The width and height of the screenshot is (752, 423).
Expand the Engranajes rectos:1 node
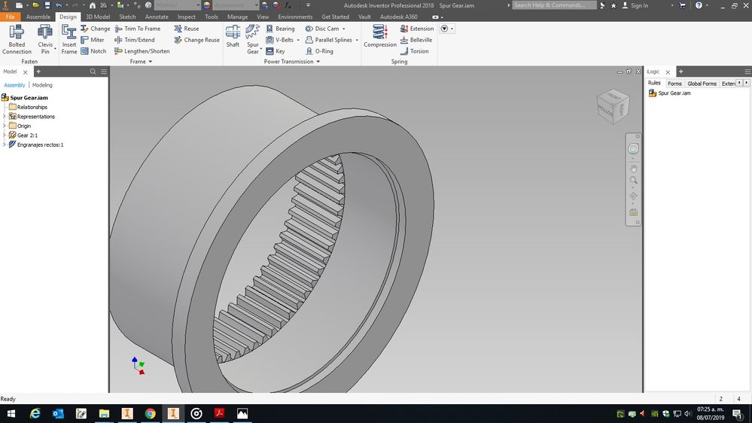tap(5, 145)
